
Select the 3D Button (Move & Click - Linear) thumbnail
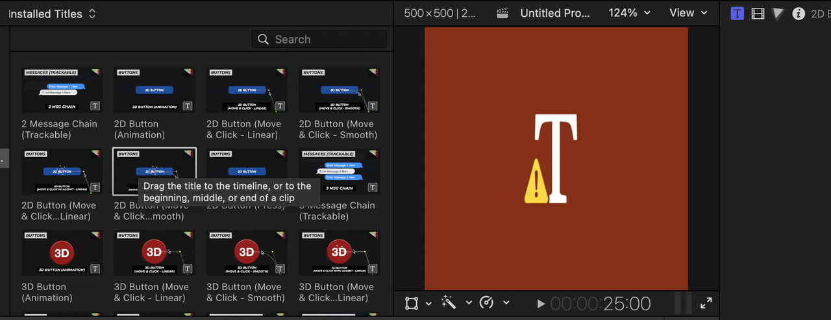[155, 253]
